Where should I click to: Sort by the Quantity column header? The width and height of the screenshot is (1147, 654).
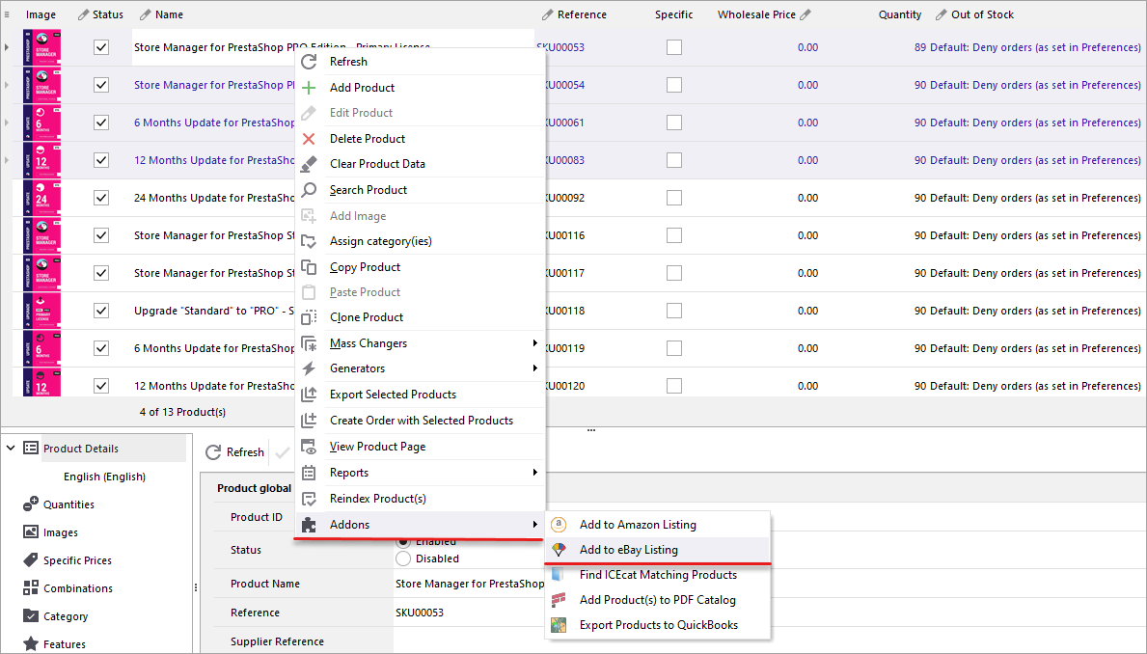(x=900, y=14)
